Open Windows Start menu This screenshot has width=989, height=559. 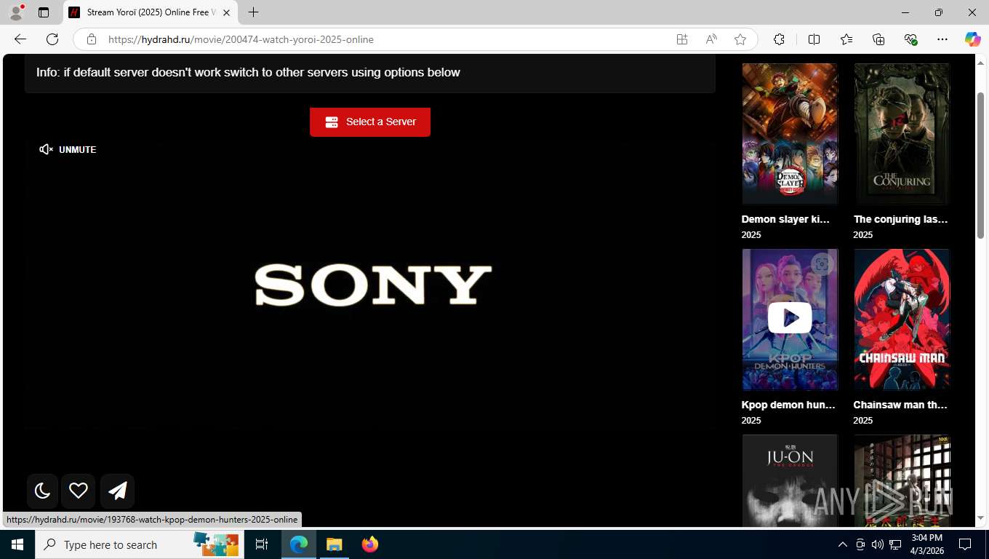pos(17,544)
